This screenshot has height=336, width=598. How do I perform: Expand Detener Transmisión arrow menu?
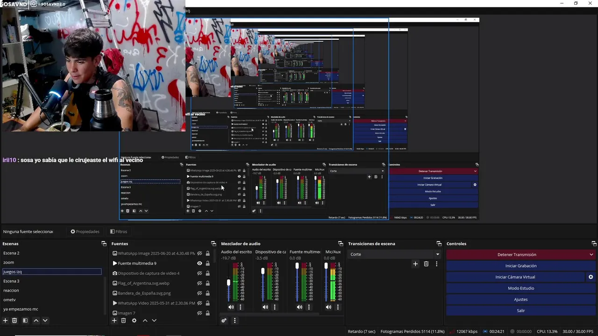(x=591, y=255)
